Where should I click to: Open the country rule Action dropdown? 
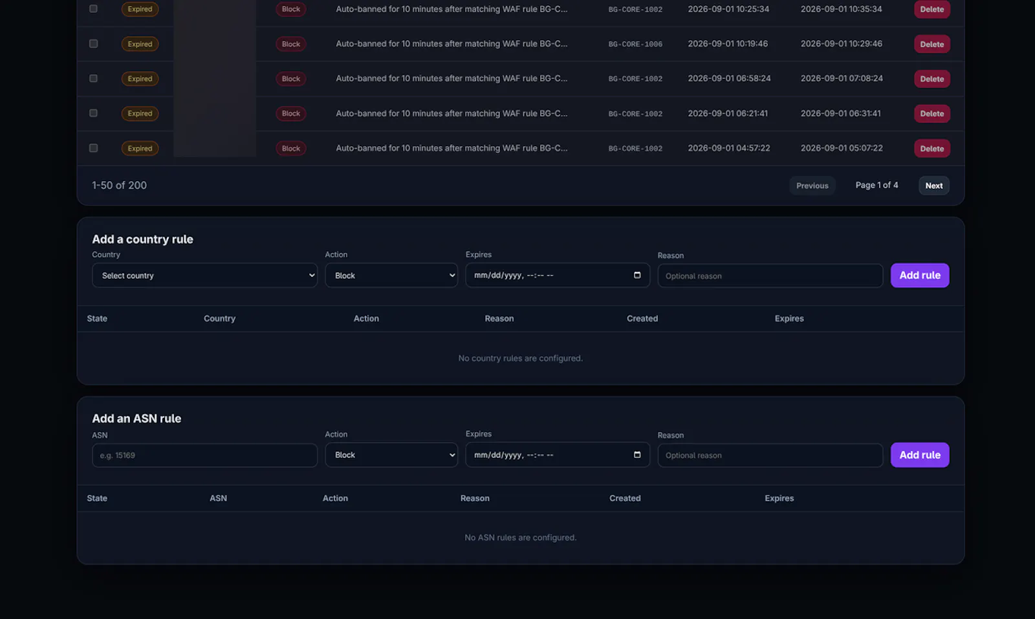391,276
